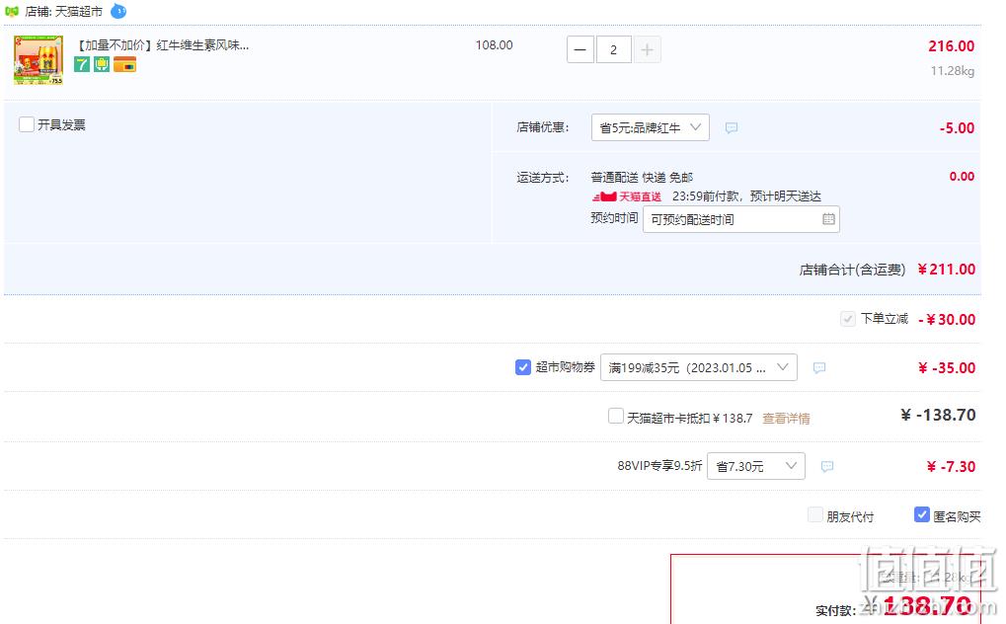Open the 满199减35元 coupon dropdown

pos(699,367)
